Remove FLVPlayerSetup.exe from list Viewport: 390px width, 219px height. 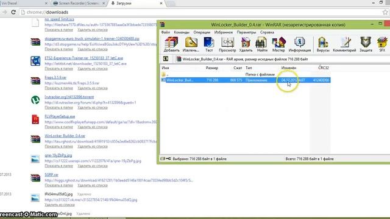coord(93,127)
